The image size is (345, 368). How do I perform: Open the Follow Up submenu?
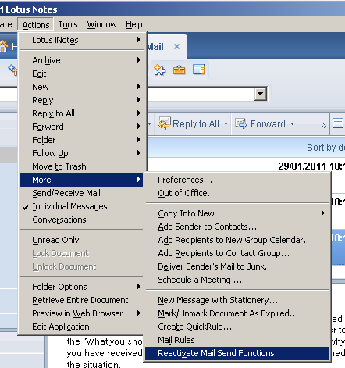pyautogui.click(x=81, y=153)
